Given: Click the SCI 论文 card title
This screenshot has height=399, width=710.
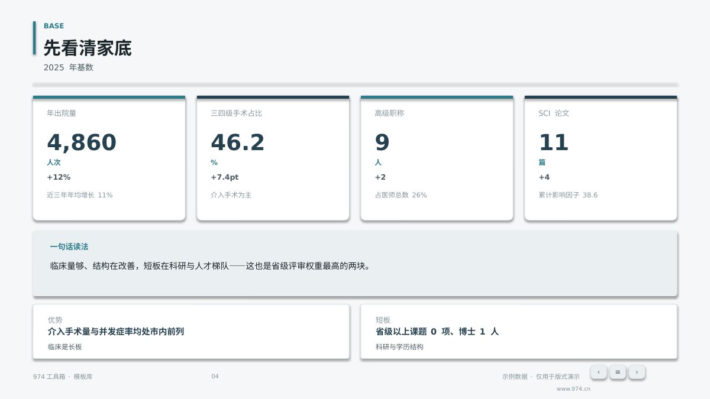Looking at the screenshot, I should (554, 113).
